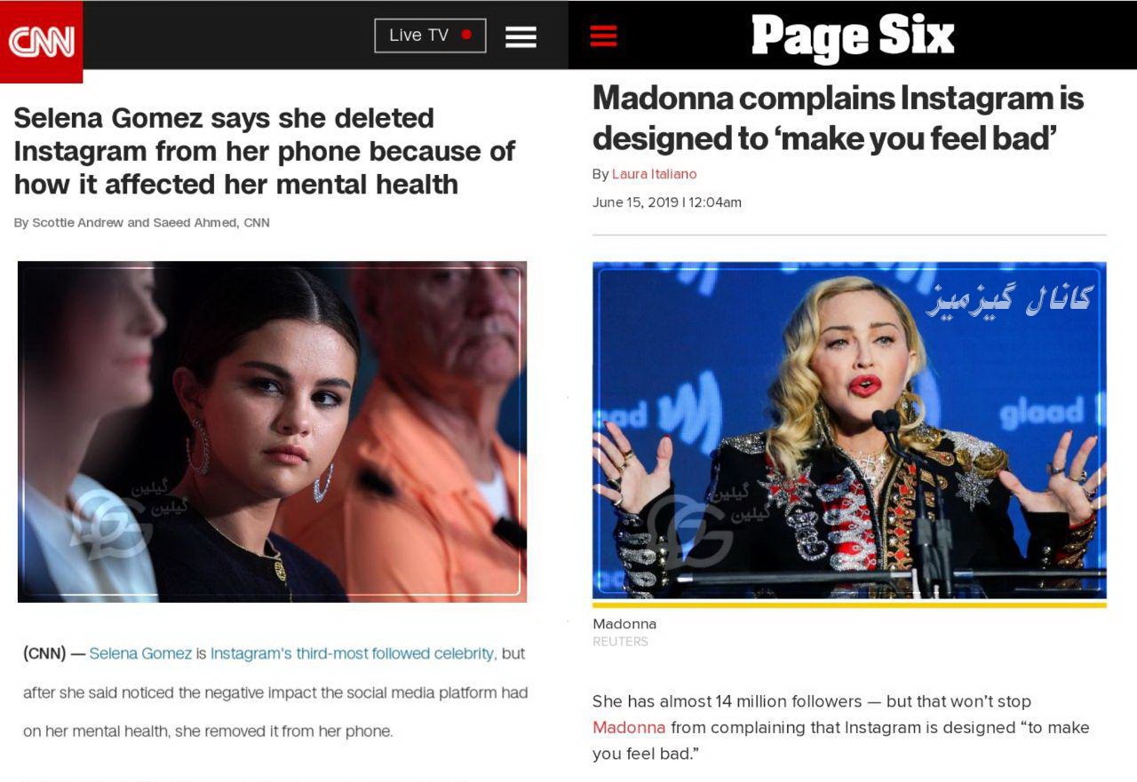Open author Laura Italiano's link

[x=654, y=174]
